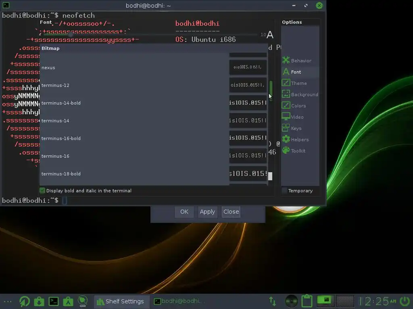Switch to the second virtual desktop

pos(345,301)
